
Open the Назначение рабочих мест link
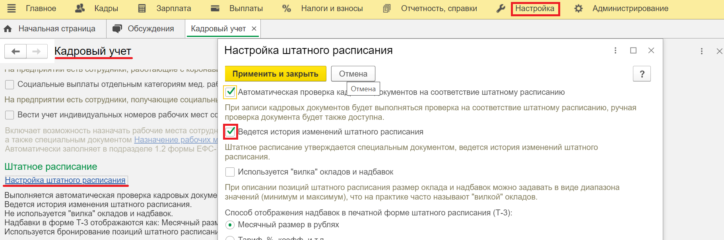click(176, 140)
